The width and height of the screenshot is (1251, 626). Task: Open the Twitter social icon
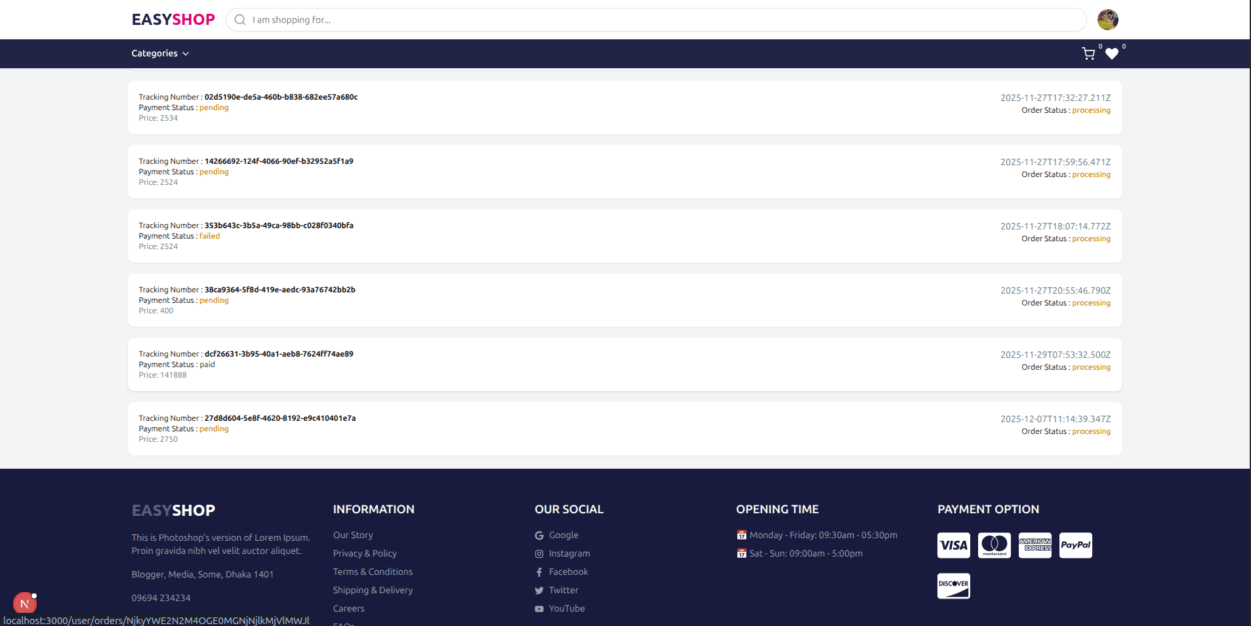[x=539, y=590]
